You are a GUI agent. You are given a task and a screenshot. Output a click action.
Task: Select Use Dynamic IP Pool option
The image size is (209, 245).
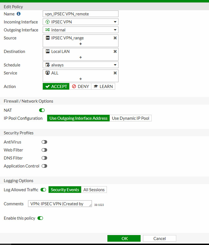point(130,118)
